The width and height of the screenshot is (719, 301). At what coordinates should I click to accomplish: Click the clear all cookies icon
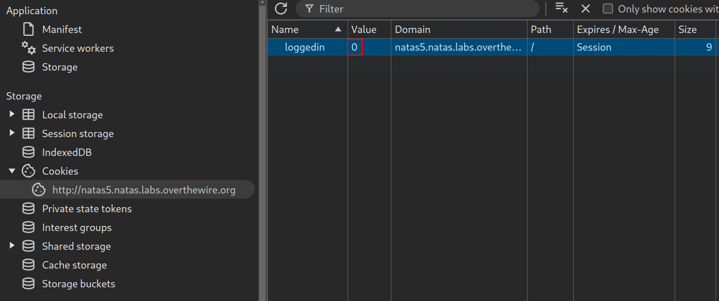tap(562, 9)
